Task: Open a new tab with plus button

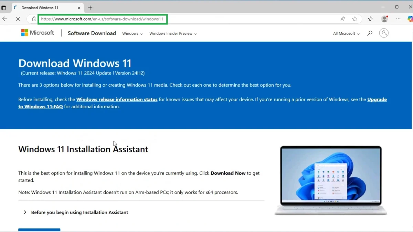Action: coord(90,8)
